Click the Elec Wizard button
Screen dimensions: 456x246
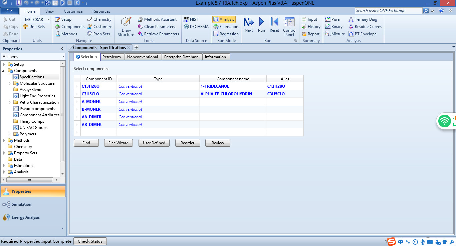(x=119, y=143)
